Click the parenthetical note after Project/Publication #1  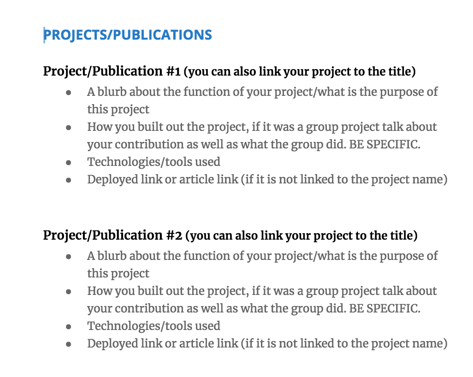point(302,72)
